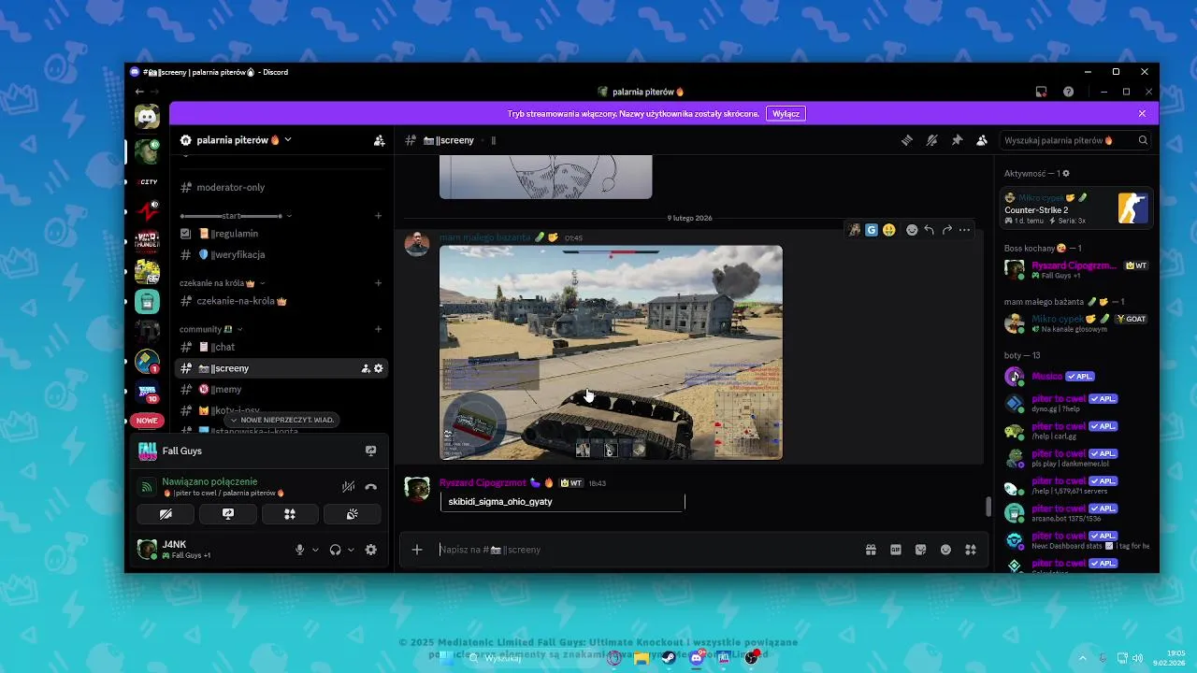Toggle noise suppression in voice panel

pyautogui.click(x=348, y=487)
